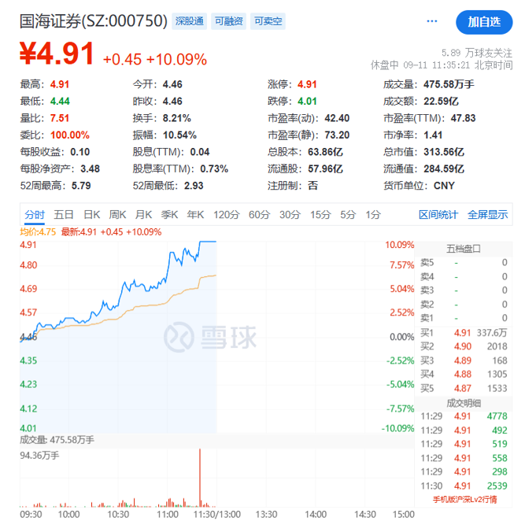Click the 区间统计 link
This screenshot has height=525, width=525.
coord(438,215)
